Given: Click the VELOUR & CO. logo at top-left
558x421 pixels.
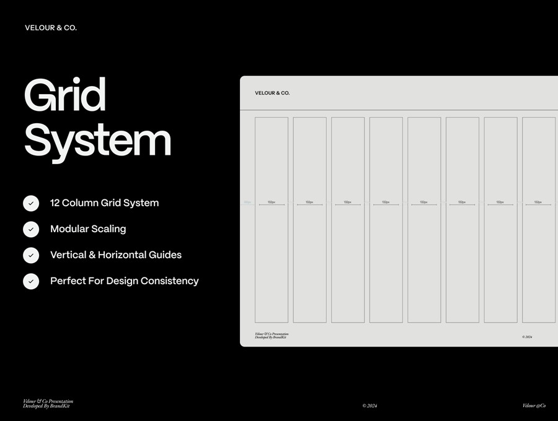Looking at the screenshot, I should point(51,28).
